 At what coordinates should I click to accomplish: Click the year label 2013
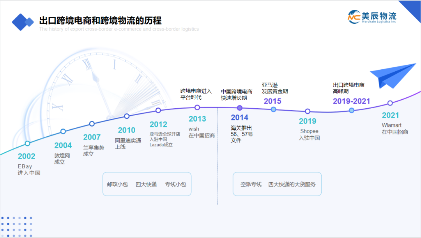click(x=197, y=119)
